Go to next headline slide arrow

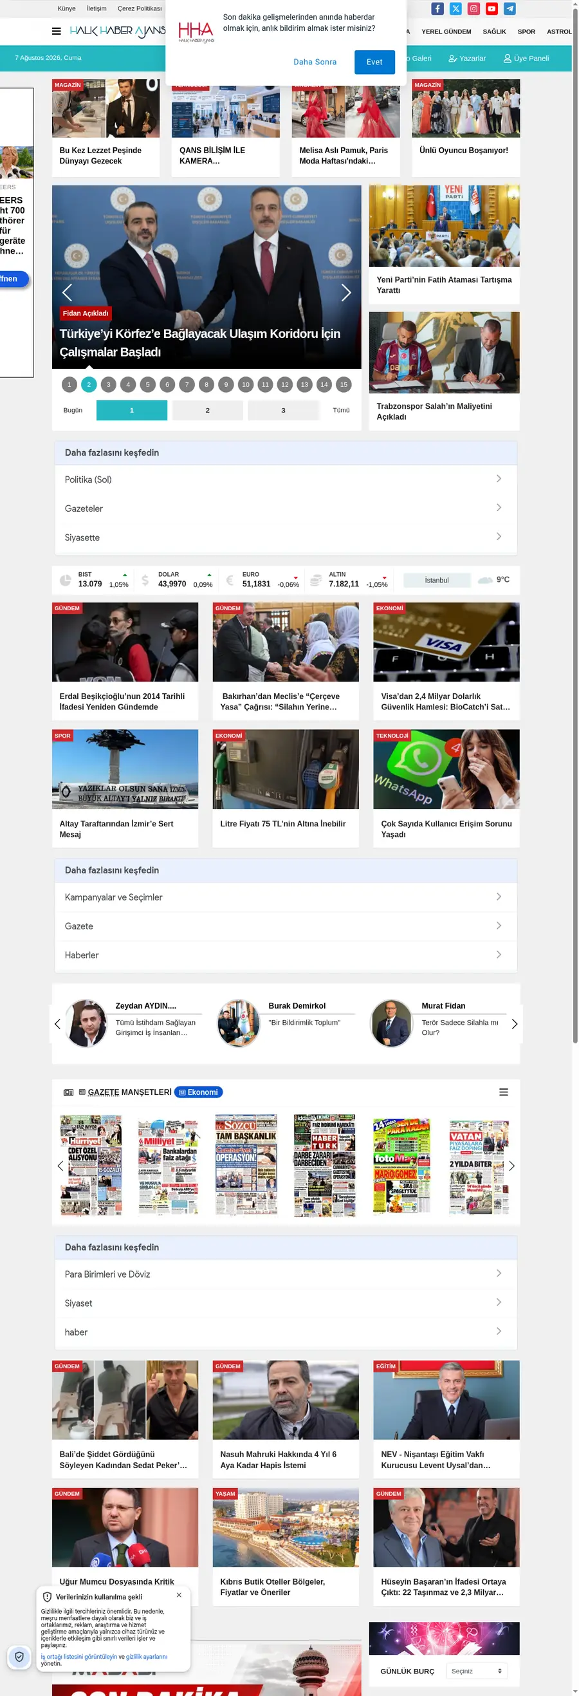pos(346,292)
